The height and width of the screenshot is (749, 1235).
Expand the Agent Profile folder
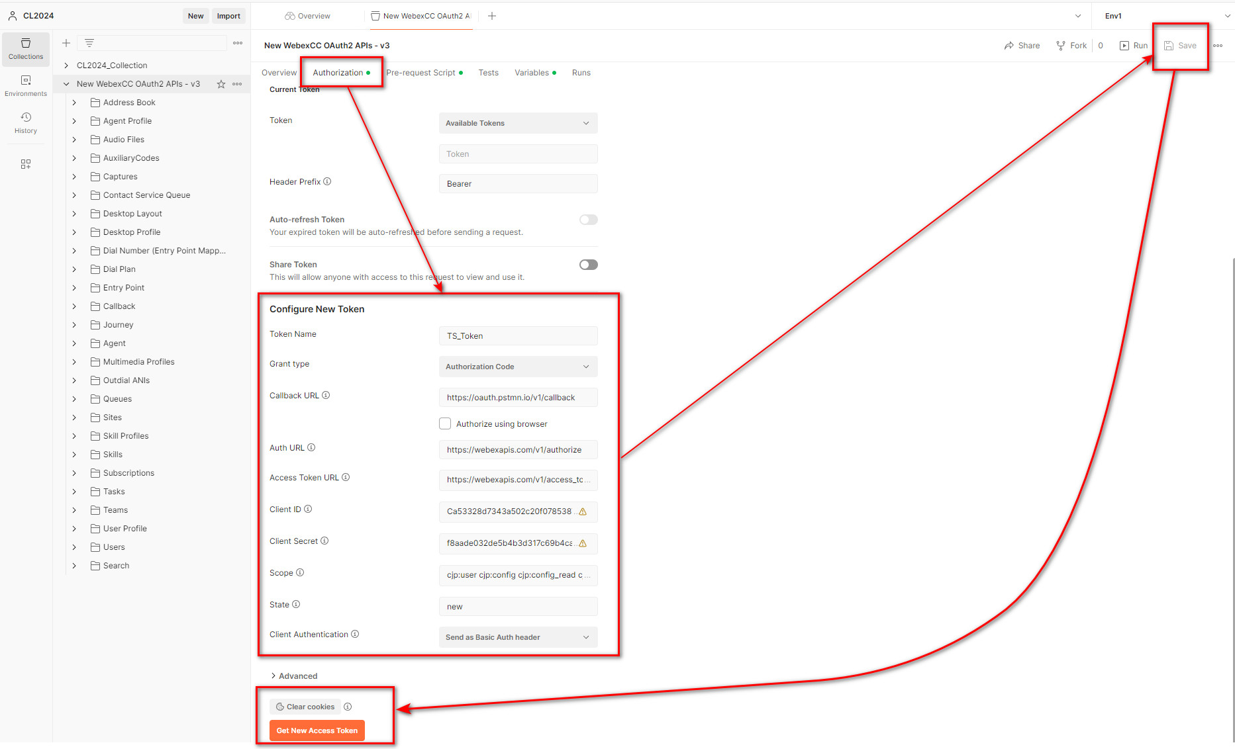click(x=74, y=121)
